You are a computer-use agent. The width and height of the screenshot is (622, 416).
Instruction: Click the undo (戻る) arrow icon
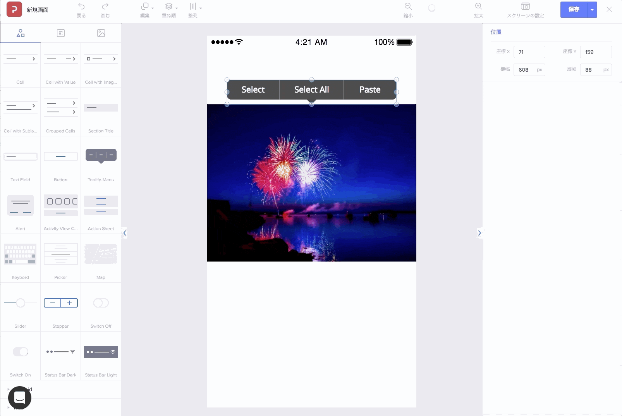(x=81, y=6)
